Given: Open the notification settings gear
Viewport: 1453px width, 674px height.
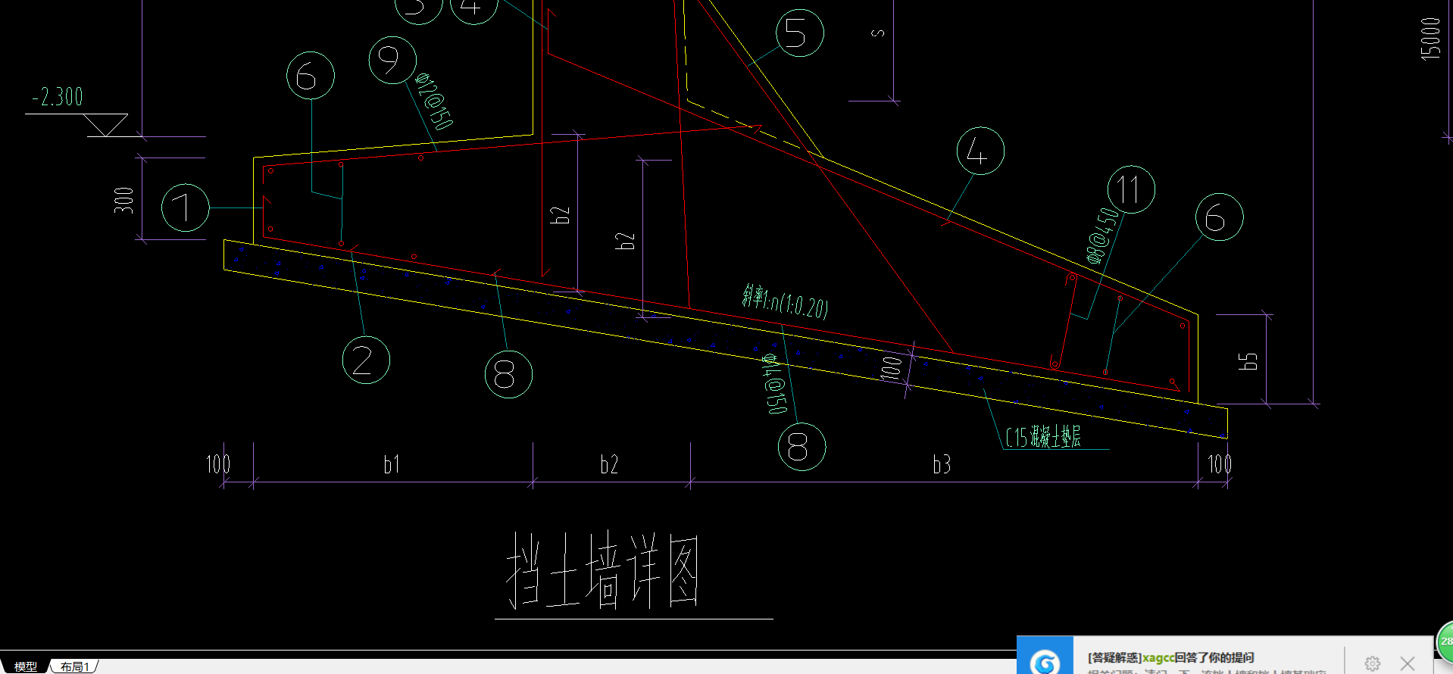Looking at the screenshot, I should pyautogui.click(x=1372, y=664).
